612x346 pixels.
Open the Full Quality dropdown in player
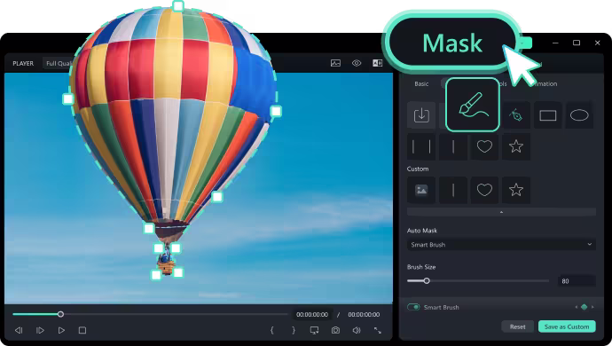[x=59, y=63]
